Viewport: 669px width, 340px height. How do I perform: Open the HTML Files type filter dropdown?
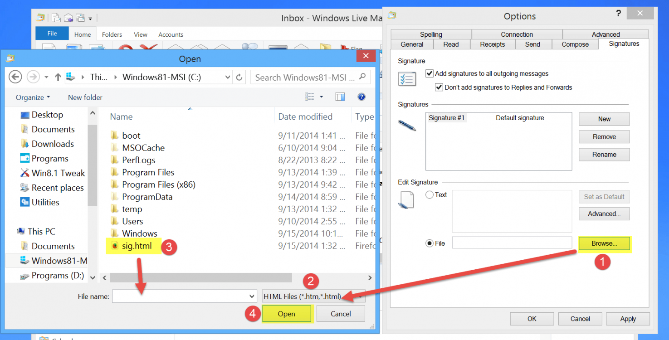tap(314, 296)
